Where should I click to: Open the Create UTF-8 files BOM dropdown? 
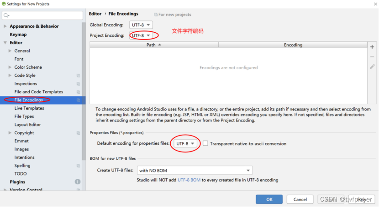(x=195, y=171)
